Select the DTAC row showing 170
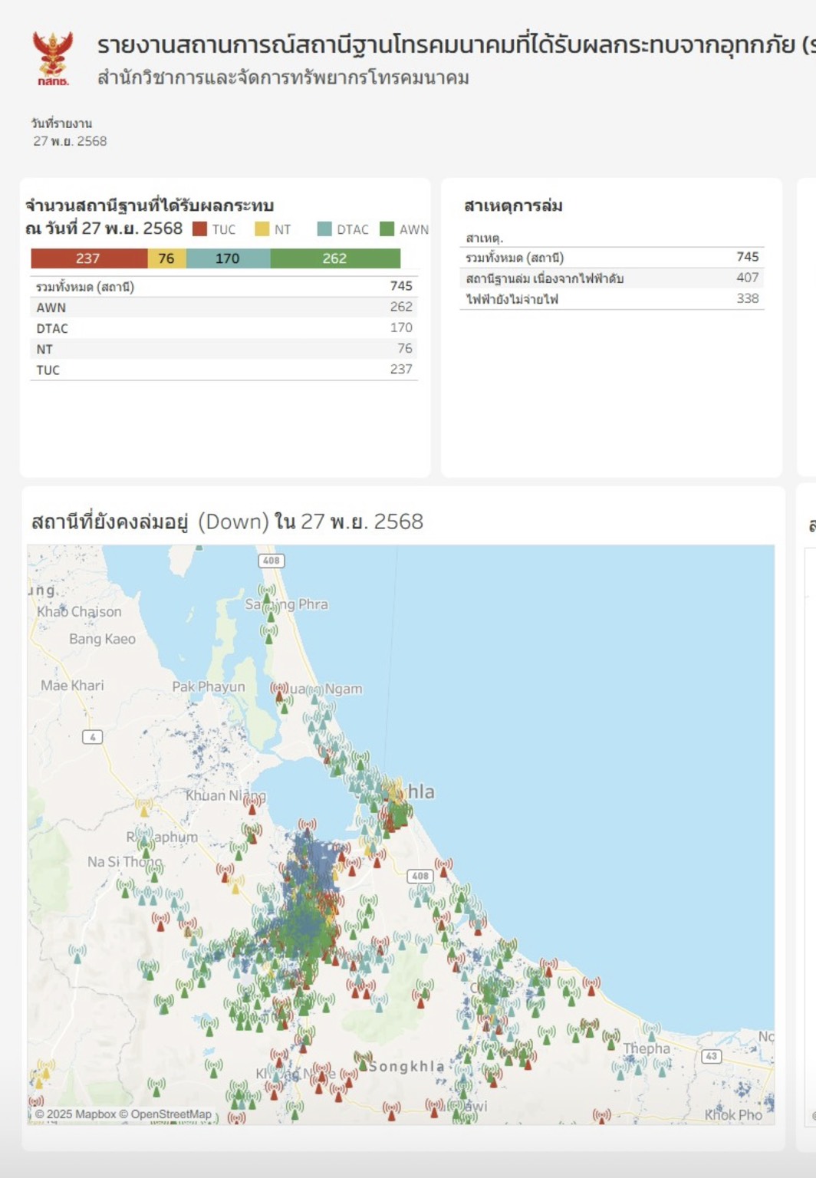This screenshot has height=1178, width=816. (224, 327)
